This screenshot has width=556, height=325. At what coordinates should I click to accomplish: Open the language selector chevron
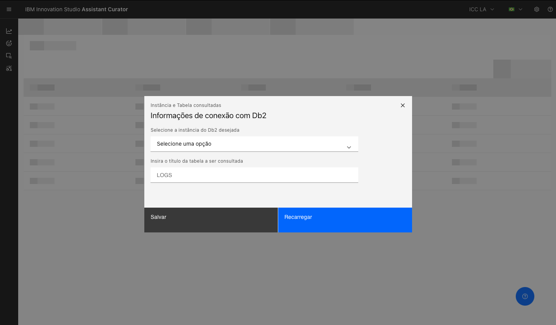tap(520, 9)
